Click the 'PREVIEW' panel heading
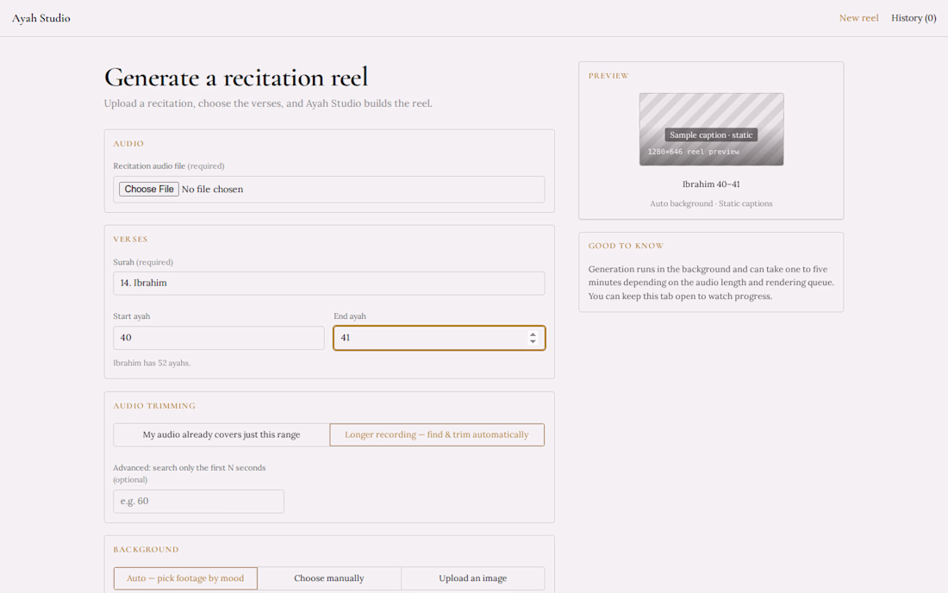948x593 pixels. pos(608,76)
